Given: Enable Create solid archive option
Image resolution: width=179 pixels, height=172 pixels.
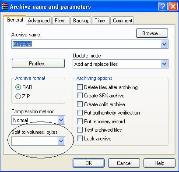Looking at the screenshot, I should tap(80, 104).
